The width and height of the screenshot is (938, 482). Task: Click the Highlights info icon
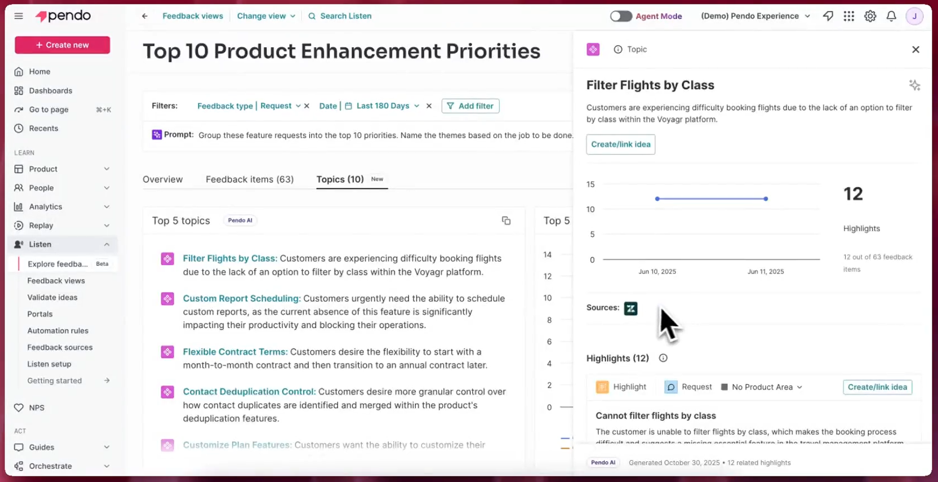[x=663, y=358]
